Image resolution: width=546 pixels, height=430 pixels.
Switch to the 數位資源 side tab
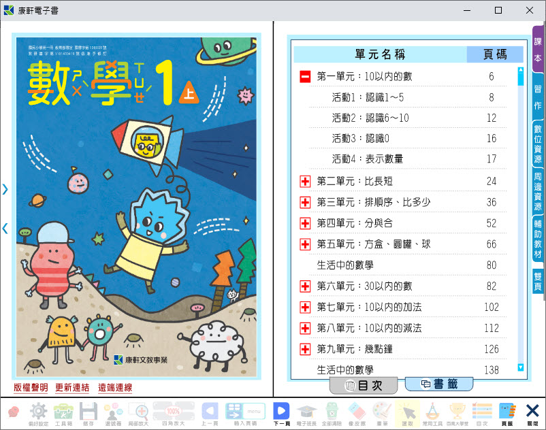(x=538, y=144)
